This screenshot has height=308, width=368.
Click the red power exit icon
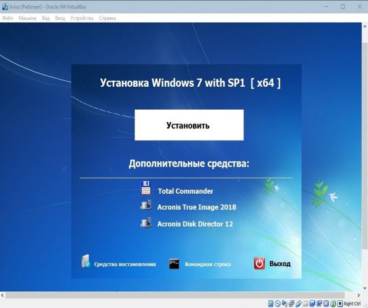259,263
